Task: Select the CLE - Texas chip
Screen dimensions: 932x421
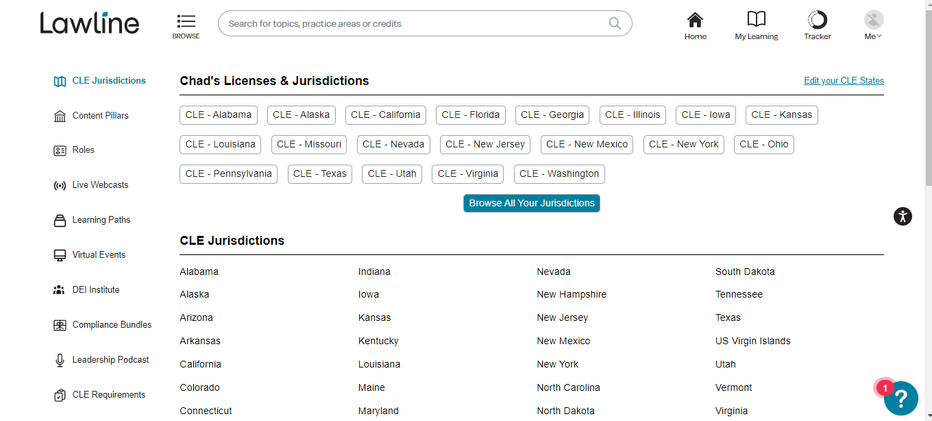Action: tap(320, 174)
